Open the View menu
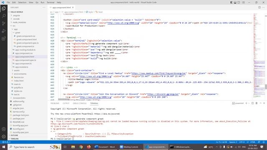The image size is (267, 150). pyautogui.click(x=31, y=2)
